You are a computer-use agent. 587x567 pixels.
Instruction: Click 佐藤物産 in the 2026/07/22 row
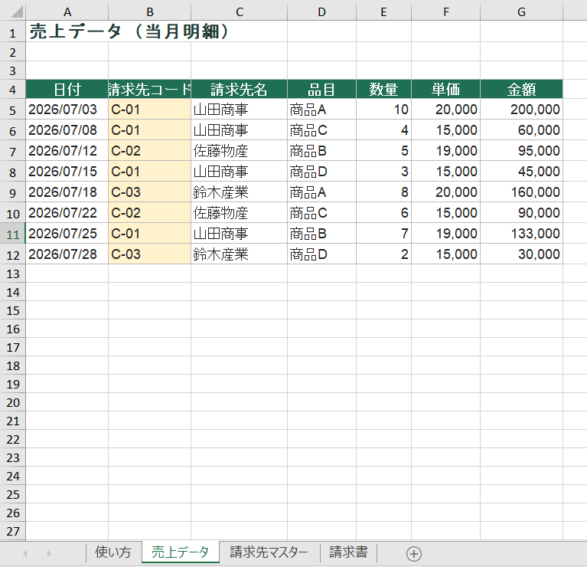[240, 213]
